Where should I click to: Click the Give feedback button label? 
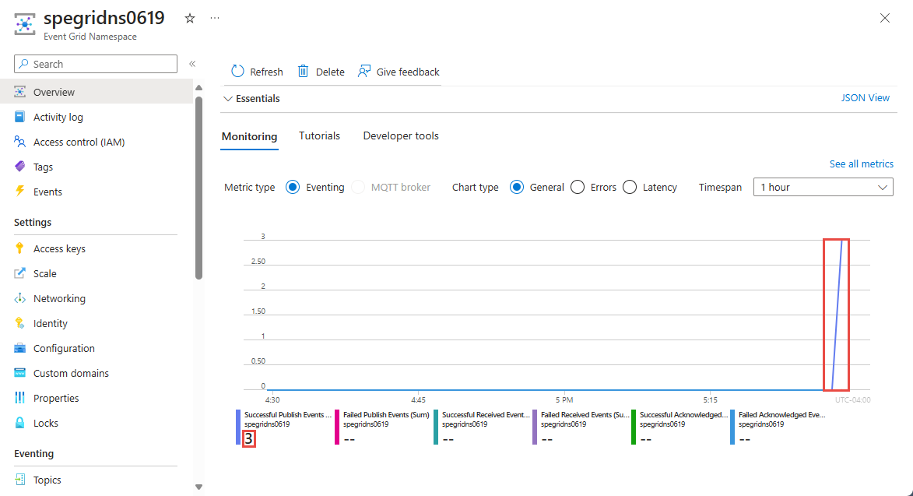pos(408,72)
